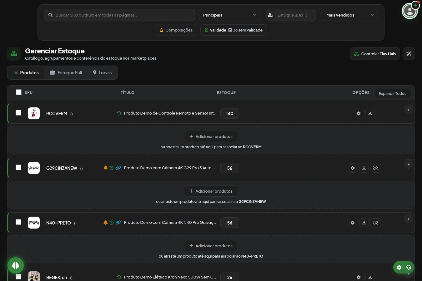
Task: Click the bell alert icon for N40-PRETO
Action: (x=106, y=223)
